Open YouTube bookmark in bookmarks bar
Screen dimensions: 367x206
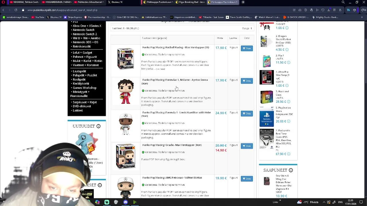coord(38,17)
